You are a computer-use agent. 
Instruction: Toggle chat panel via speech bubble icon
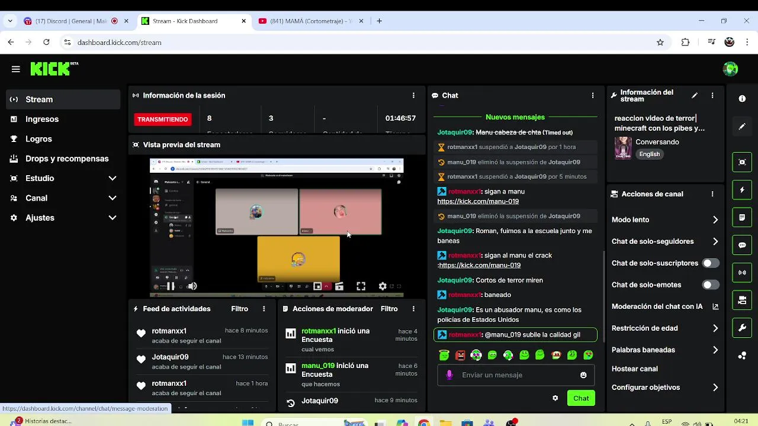(742, 245)
